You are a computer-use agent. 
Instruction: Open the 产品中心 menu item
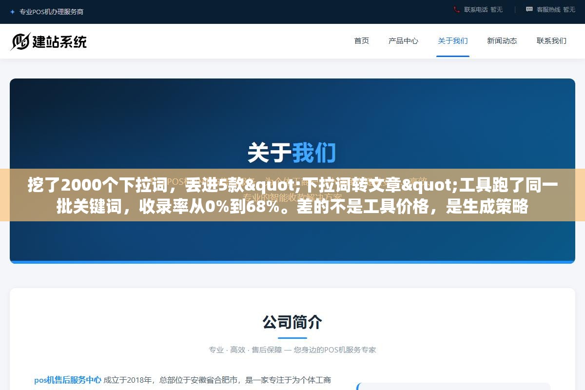click(403, 41)
